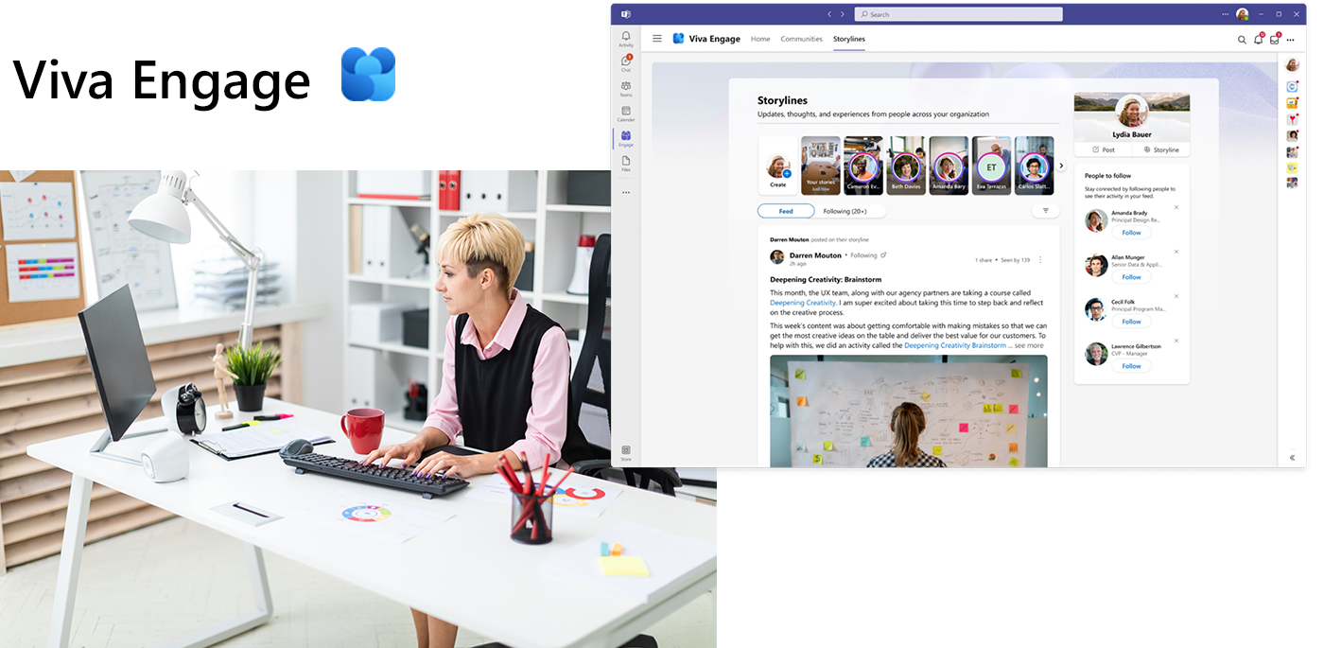Go back using the title bar arrow
This screenshot has height=648, width=1324.
coord(829,14)
